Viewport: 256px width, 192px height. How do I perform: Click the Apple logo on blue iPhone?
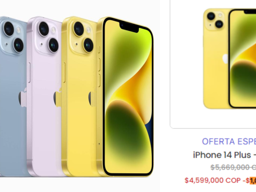click(22, 97)
